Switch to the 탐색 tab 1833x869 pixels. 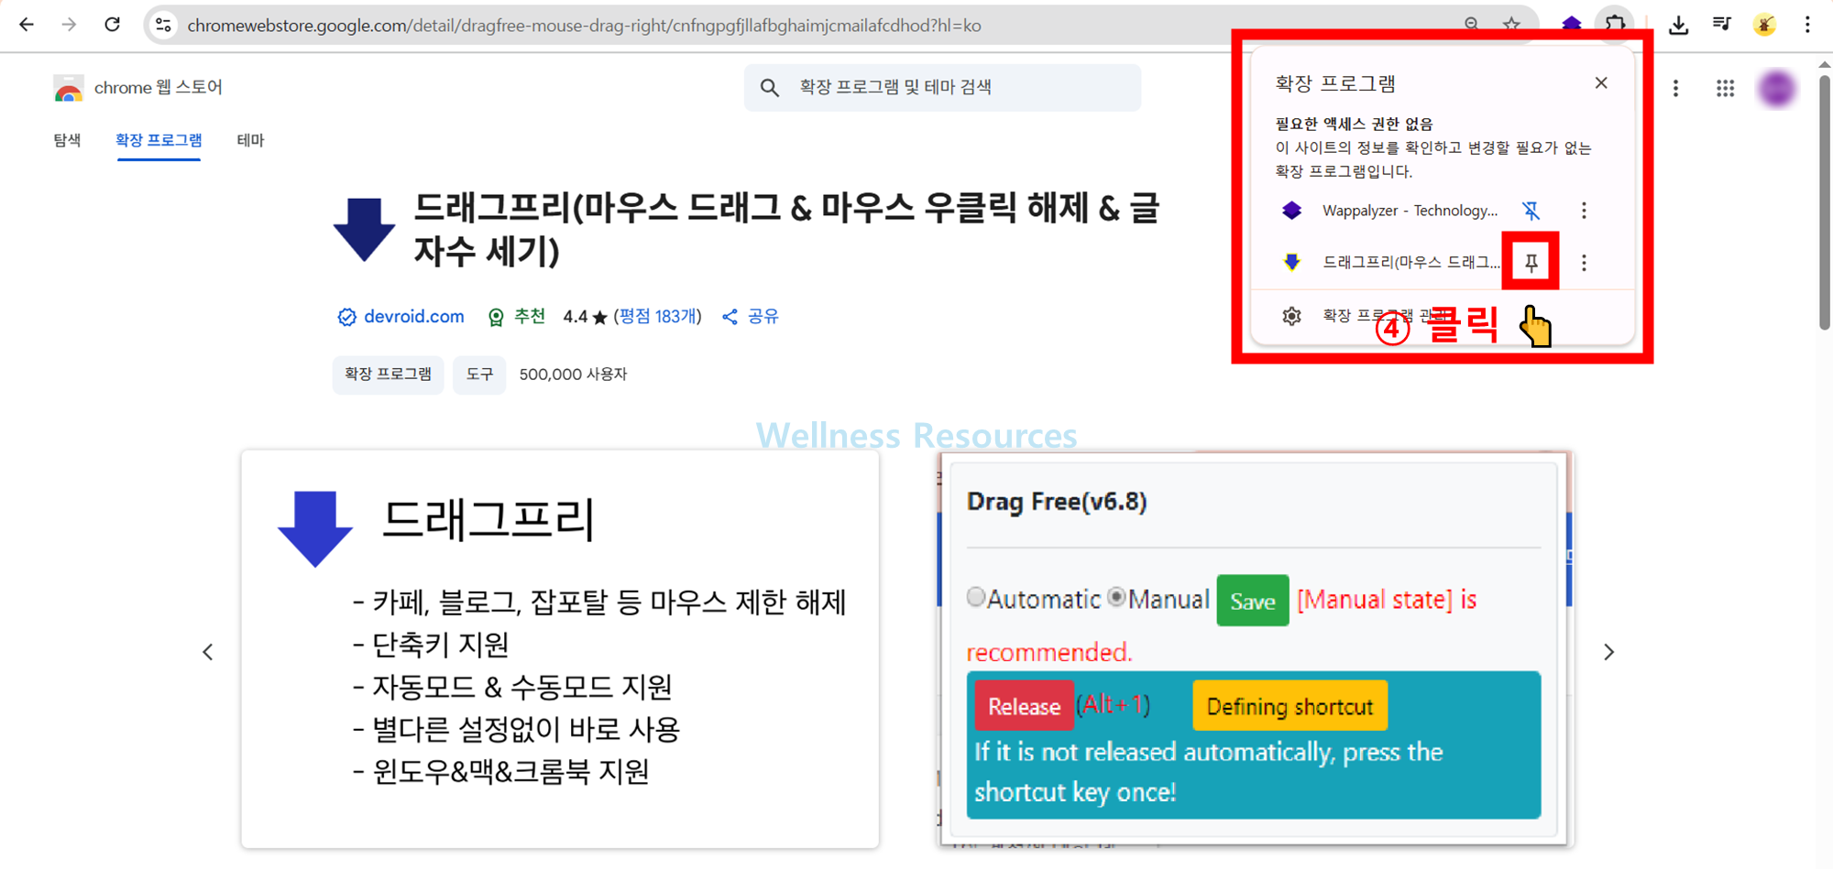tap(67, 140)
